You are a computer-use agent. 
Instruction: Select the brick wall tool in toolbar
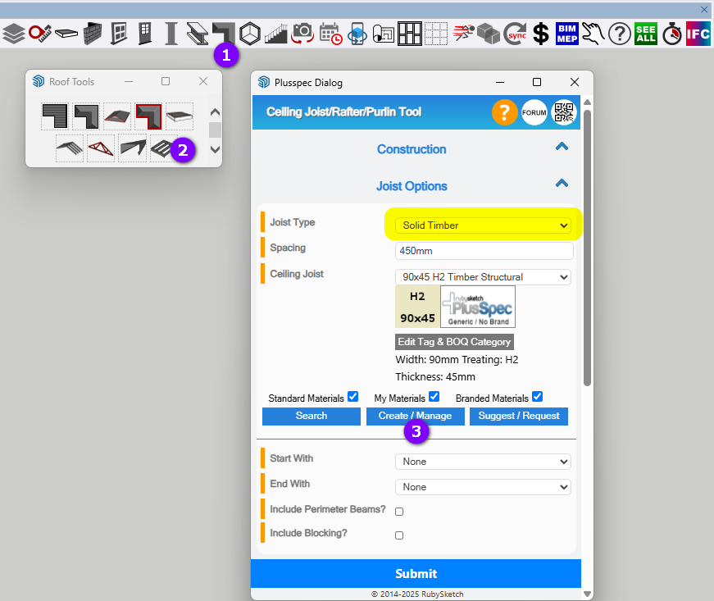pyautogui.click(x=93, y=34)
